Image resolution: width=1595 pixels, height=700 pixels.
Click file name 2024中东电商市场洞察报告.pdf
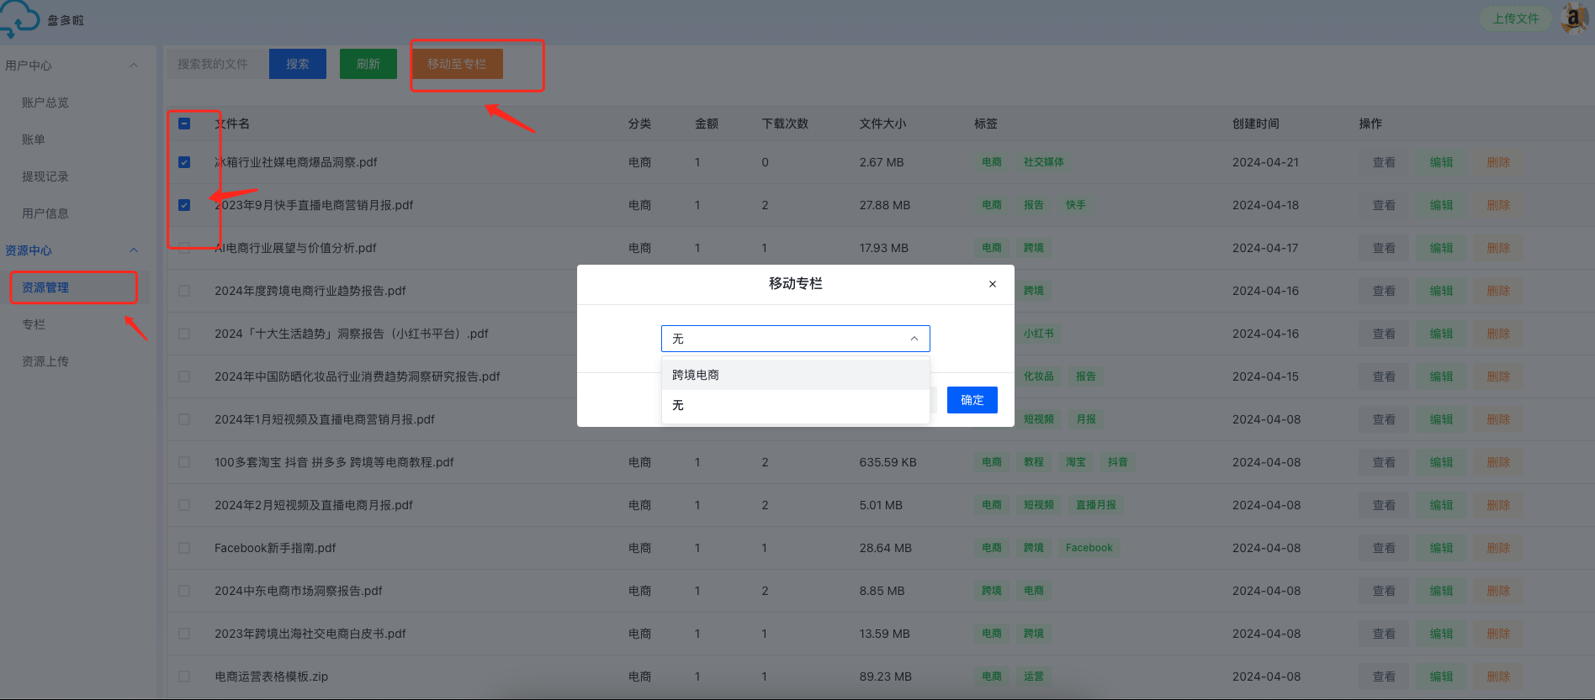tap(299, 591)
